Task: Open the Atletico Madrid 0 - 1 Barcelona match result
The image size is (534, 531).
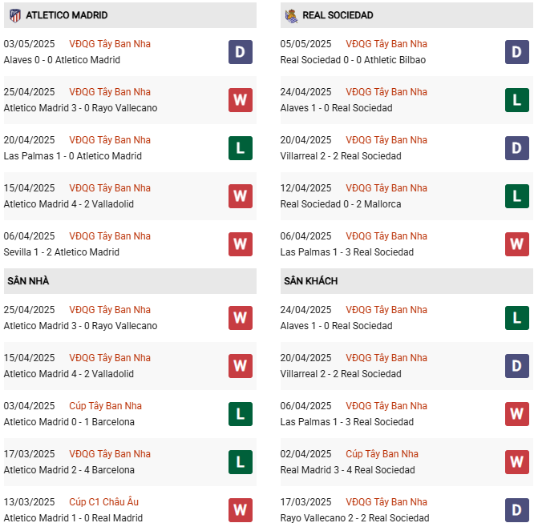Action: point(69,422)
